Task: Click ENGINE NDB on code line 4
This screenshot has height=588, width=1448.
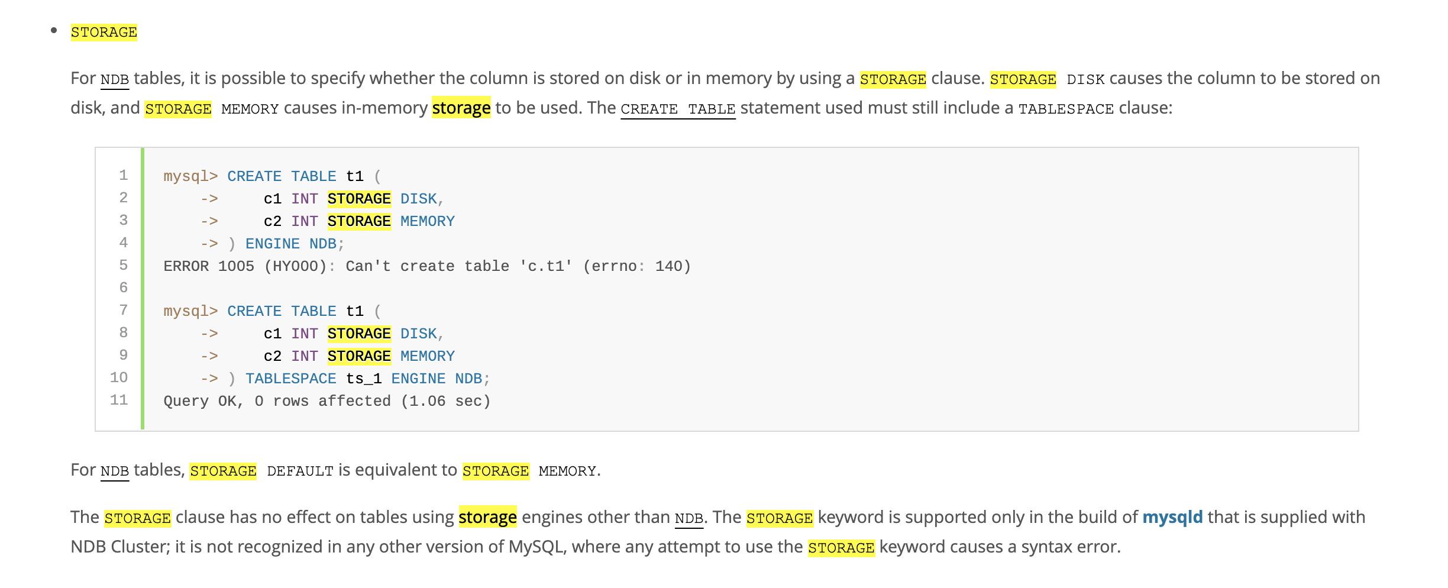Action: 290,244
